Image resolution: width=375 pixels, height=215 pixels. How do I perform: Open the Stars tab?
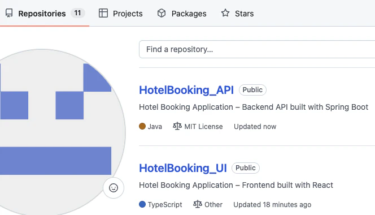(237, 14)
